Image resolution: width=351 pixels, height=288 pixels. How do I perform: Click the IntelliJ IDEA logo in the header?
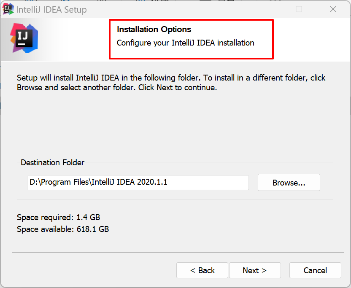(24, 38)
